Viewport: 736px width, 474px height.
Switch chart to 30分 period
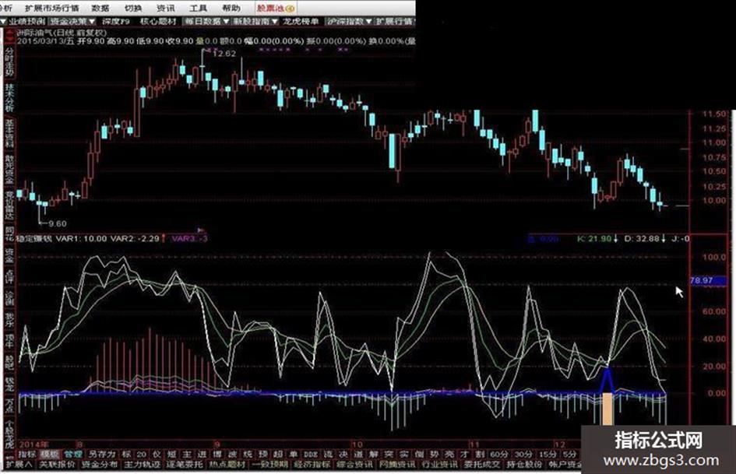pos(523,454)
